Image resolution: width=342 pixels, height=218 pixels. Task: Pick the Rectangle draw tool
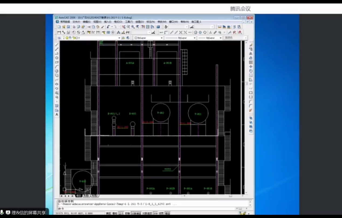point(57,62)
